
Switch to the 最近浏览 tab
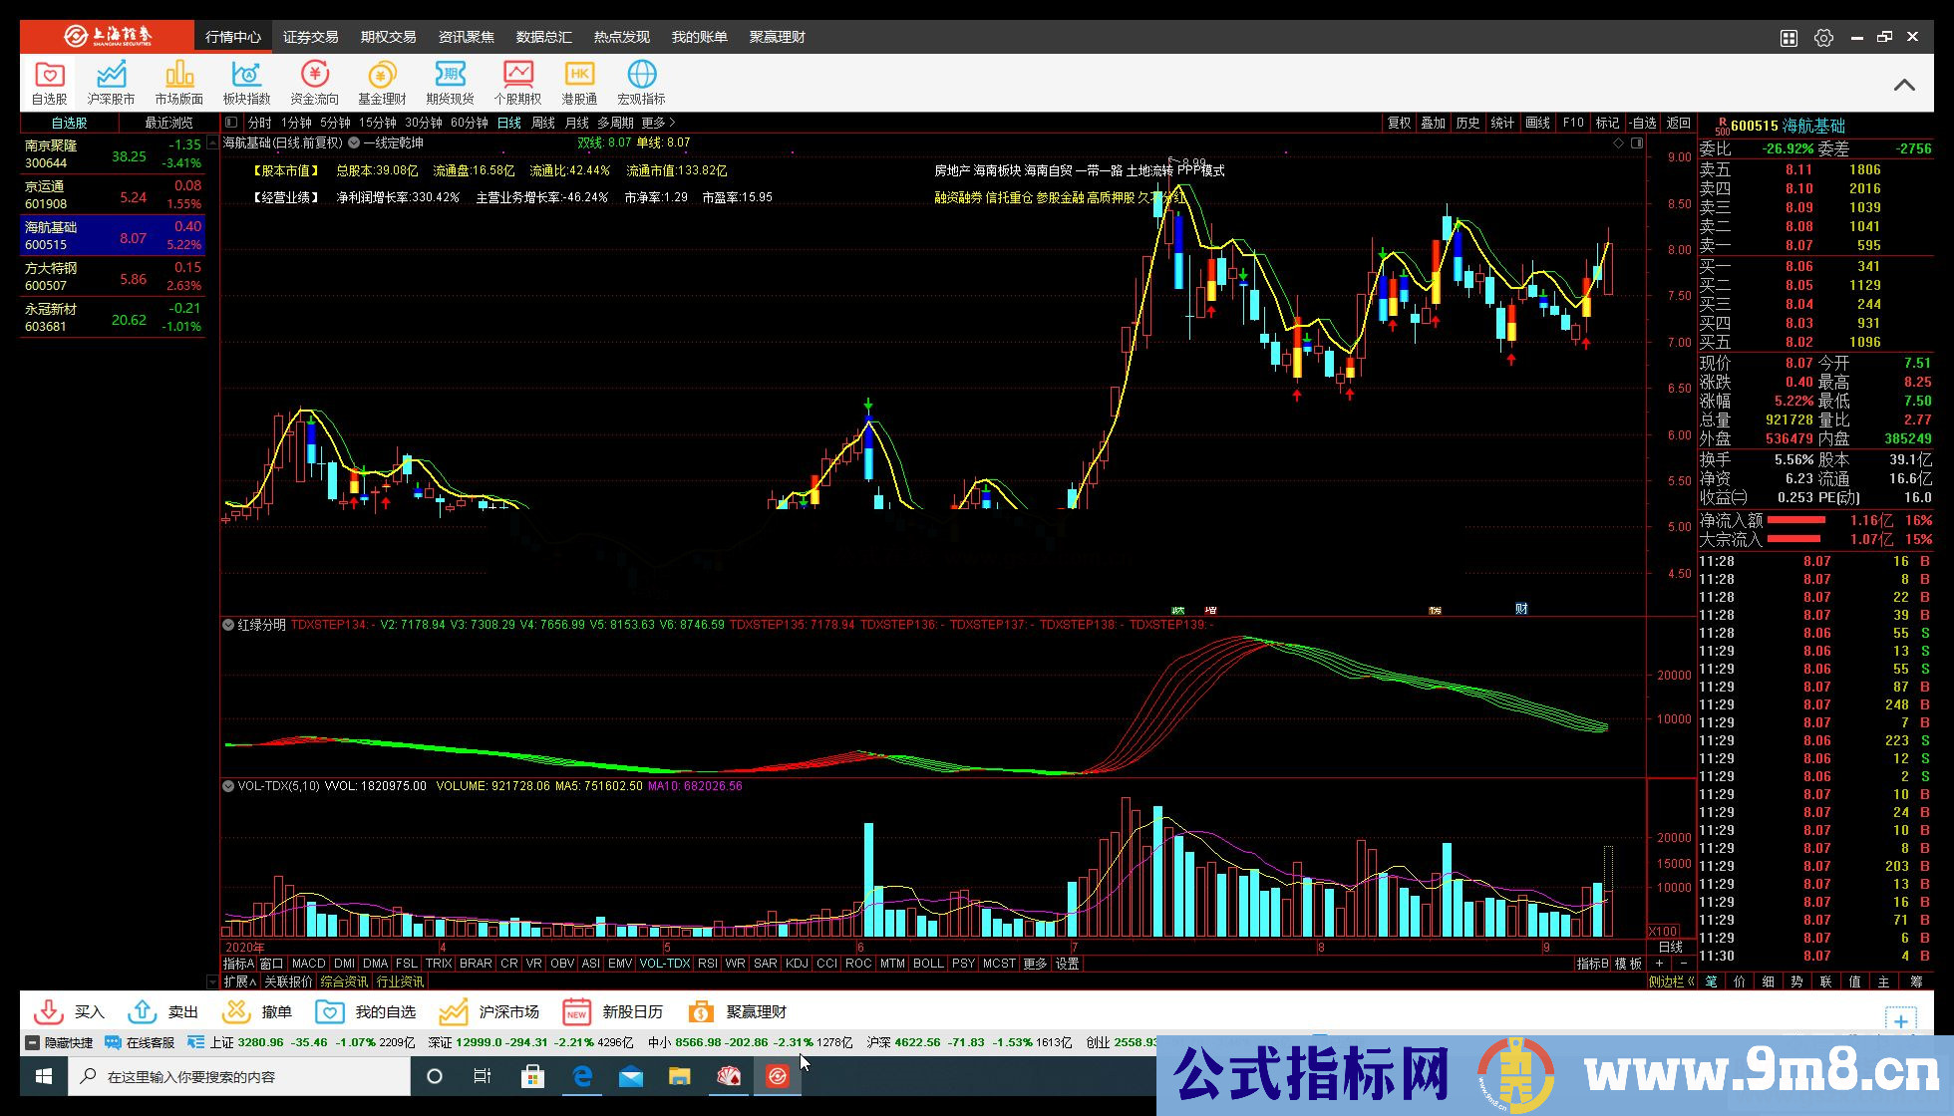(x=168, y=123)
